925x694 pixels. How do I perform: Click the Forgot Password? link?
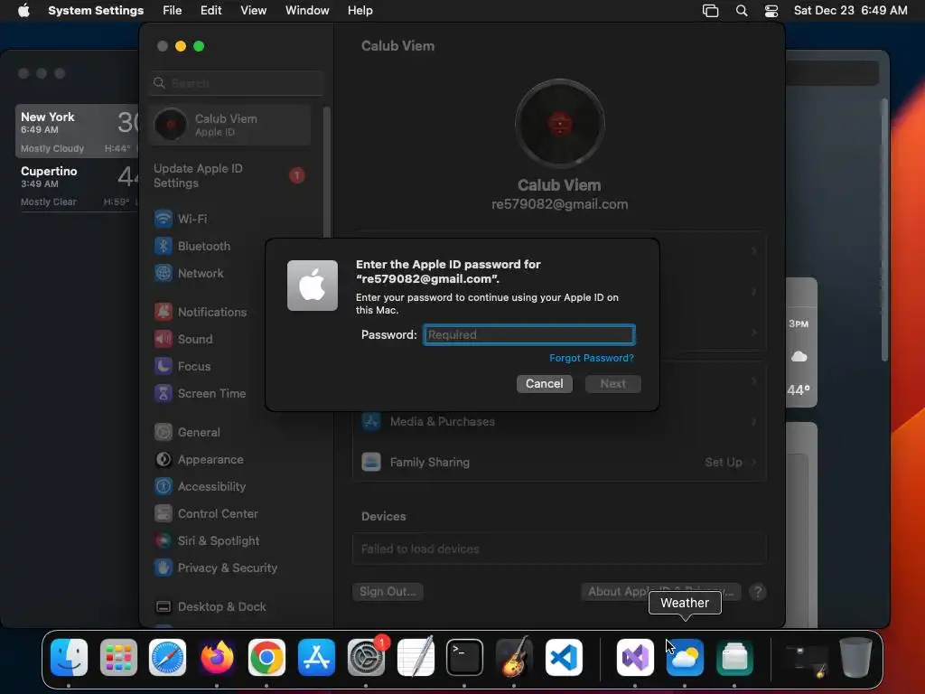(591, 358)
